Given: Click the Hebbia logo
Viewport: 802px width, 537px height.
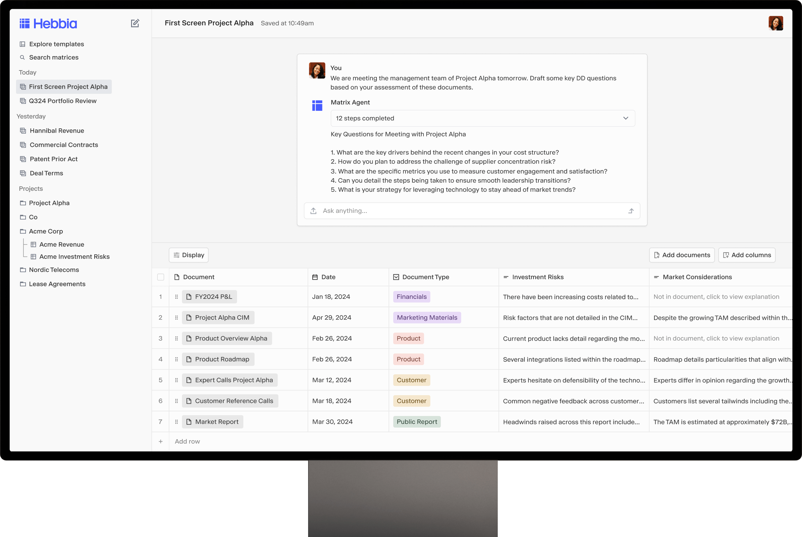Looking at the screenshot, I should [x=48, y=24].
